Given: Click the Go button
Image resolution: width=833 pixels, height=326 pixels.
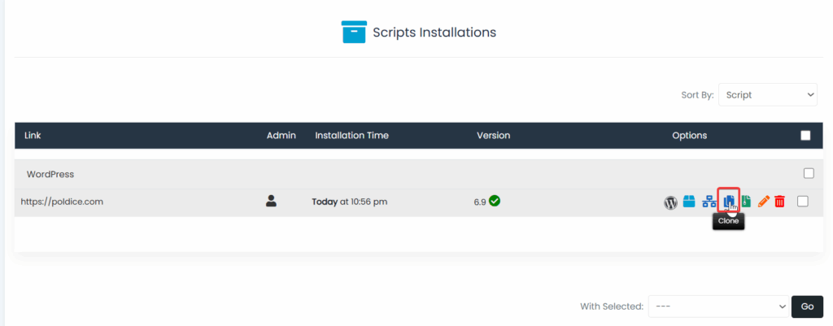Looking at the screenshot, I should point(807,306).
